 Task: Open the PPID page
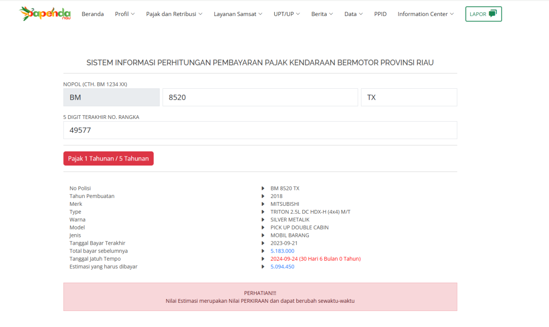point(380,14)
